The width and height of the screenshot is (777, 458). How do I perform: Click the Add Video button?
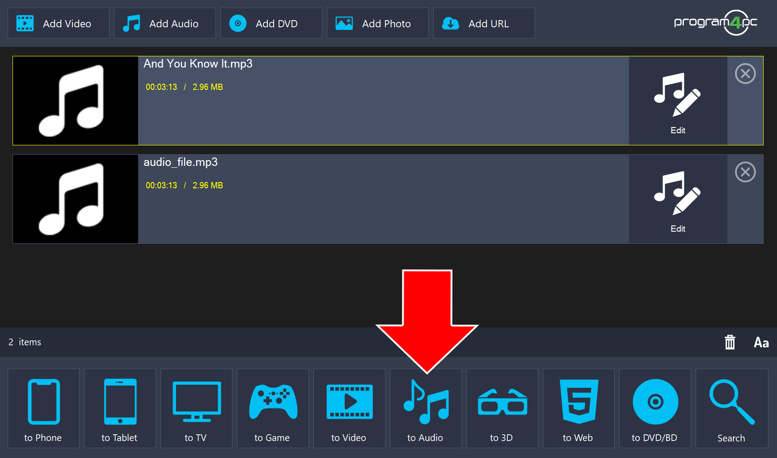tap(59, 23)
